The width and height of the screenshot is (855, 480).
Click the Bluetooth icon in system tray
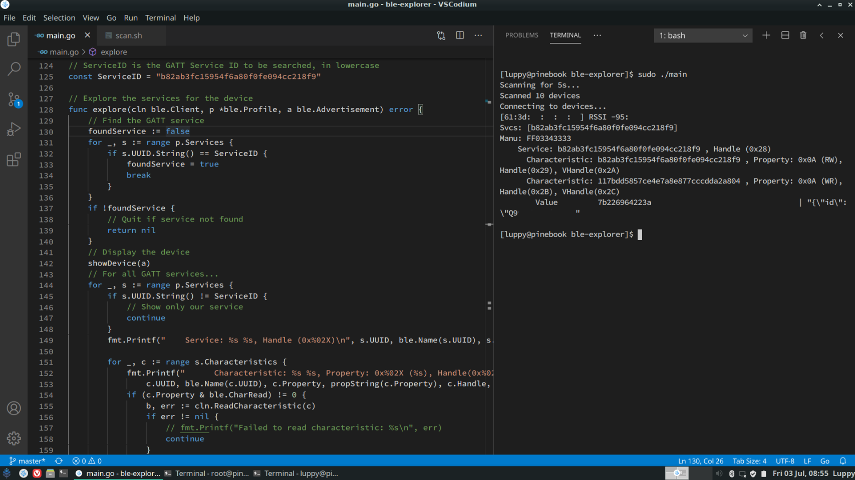click(731, 473)
